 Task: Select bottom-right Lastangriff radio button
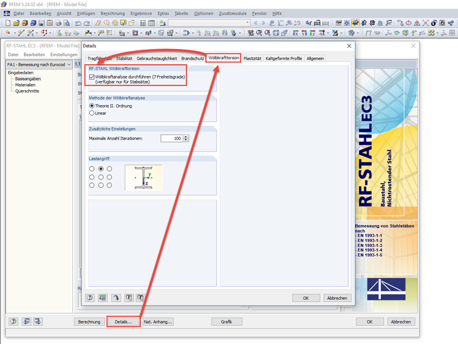[x=109, y=185]
